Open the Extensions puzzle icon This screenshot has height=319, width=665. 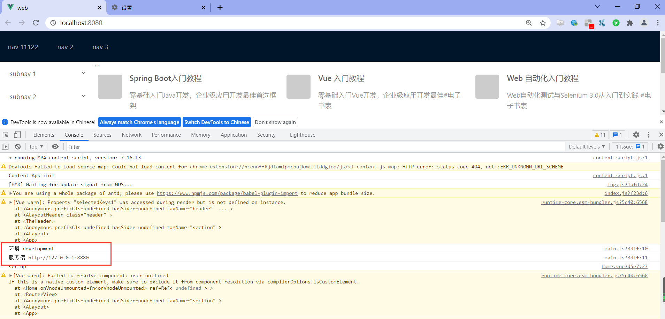630,23
